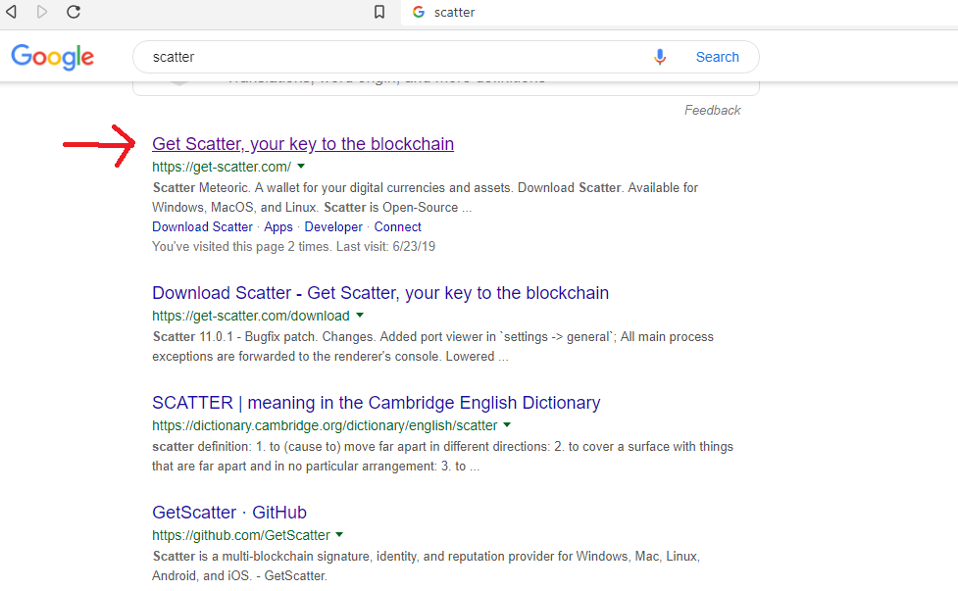
Task: Open dropdown next to get-scatter.com/download URL
Action: 360,316
